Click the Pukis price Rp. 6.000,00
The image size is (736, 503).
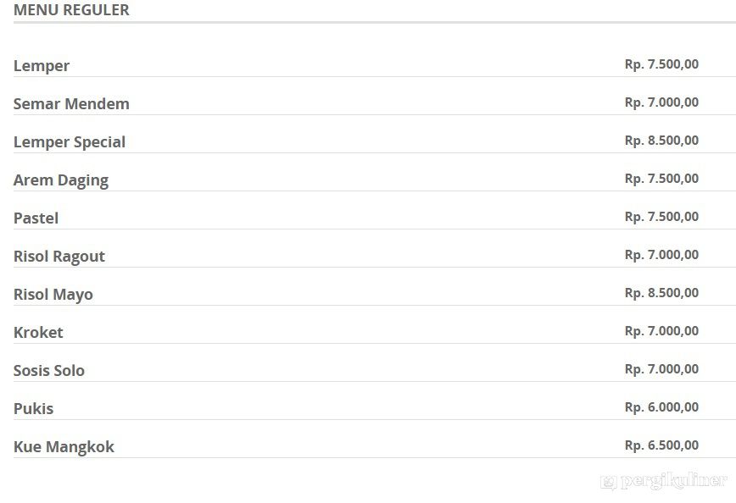[x=661, y=407]
